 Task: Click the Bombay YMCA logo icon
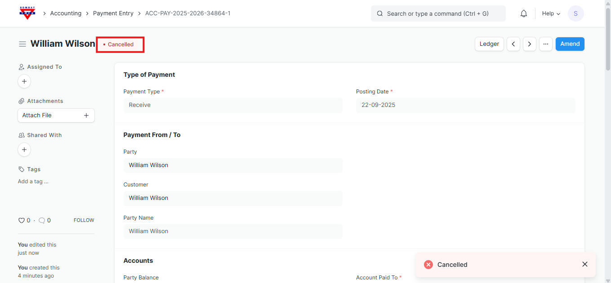[x=27, y=13]
